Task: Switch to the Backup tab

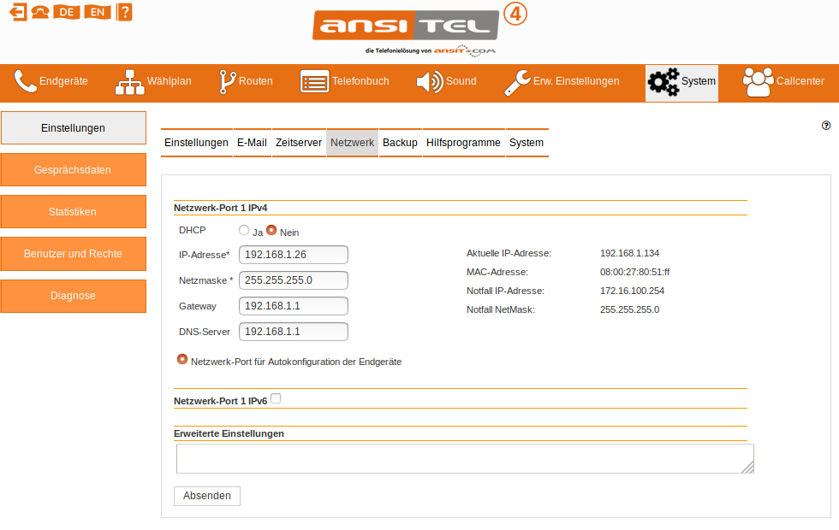Action: pos(399,142)
